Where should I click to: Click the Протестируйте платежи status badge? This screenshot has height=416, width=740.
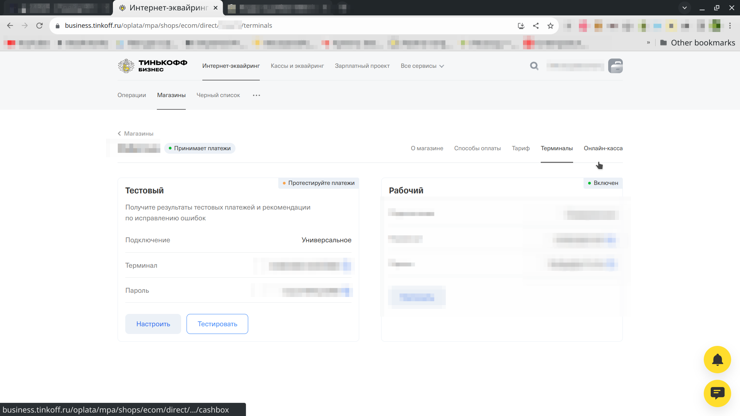(x=318, y=183)
